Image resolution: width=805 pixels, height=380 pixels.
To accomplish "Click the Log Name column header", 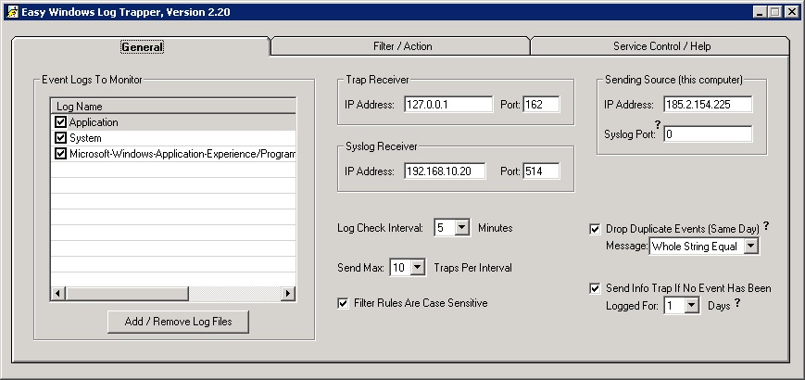I will point(173,107).
